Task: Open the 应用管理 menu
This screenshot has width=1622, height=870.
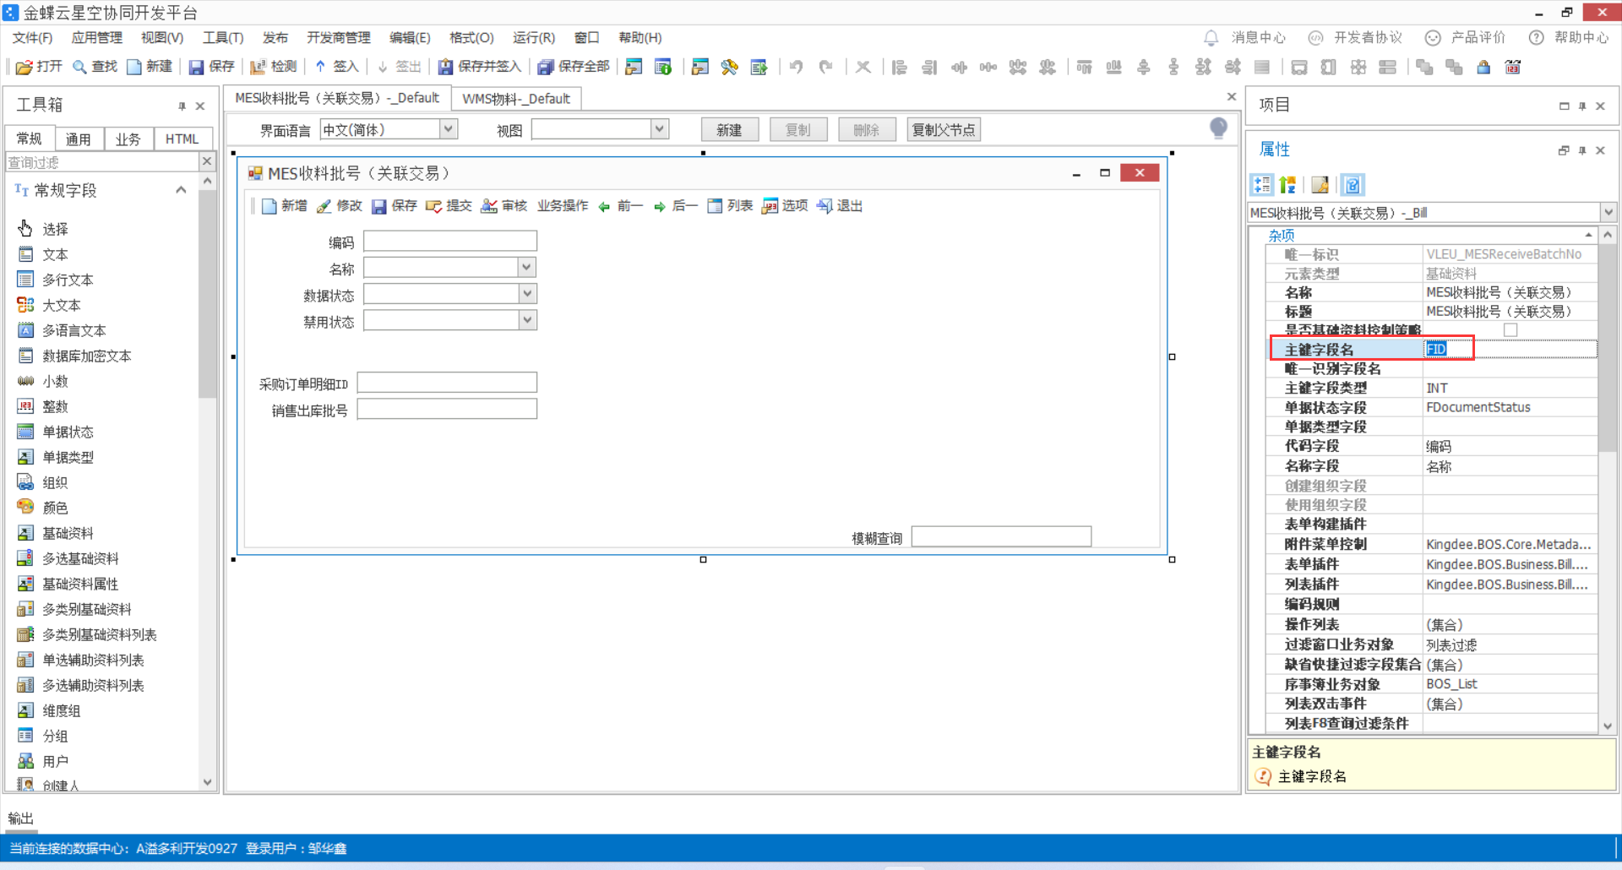Action: click(x=97, y=37)
